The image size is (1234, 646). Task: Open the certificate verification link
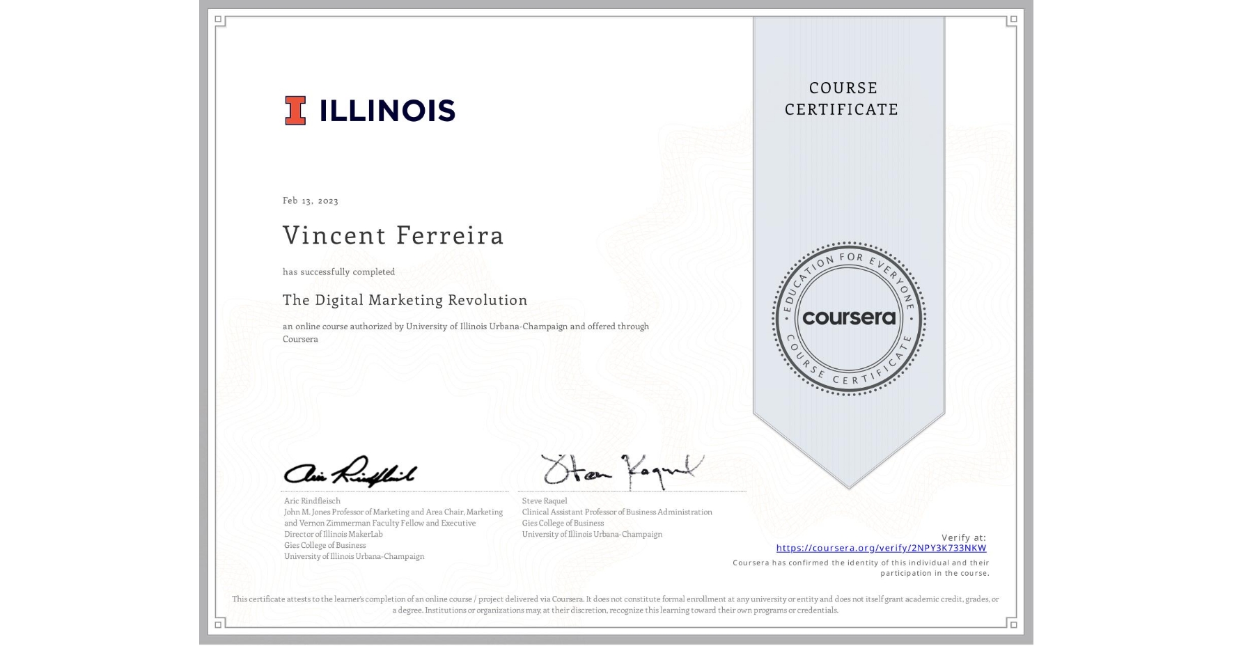click(x=882, y=549)
